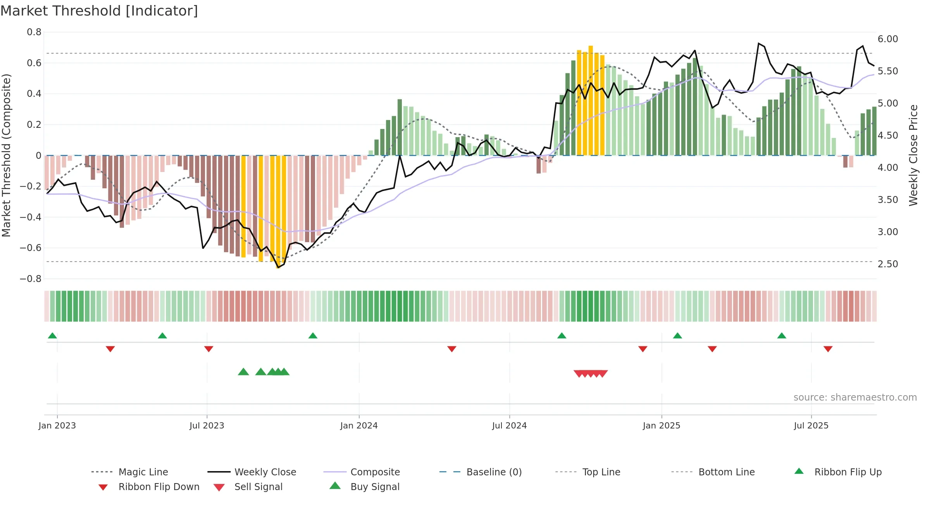Toggle the Bottom Line legend entry
930x523 pixels.
tap(713, 472)
